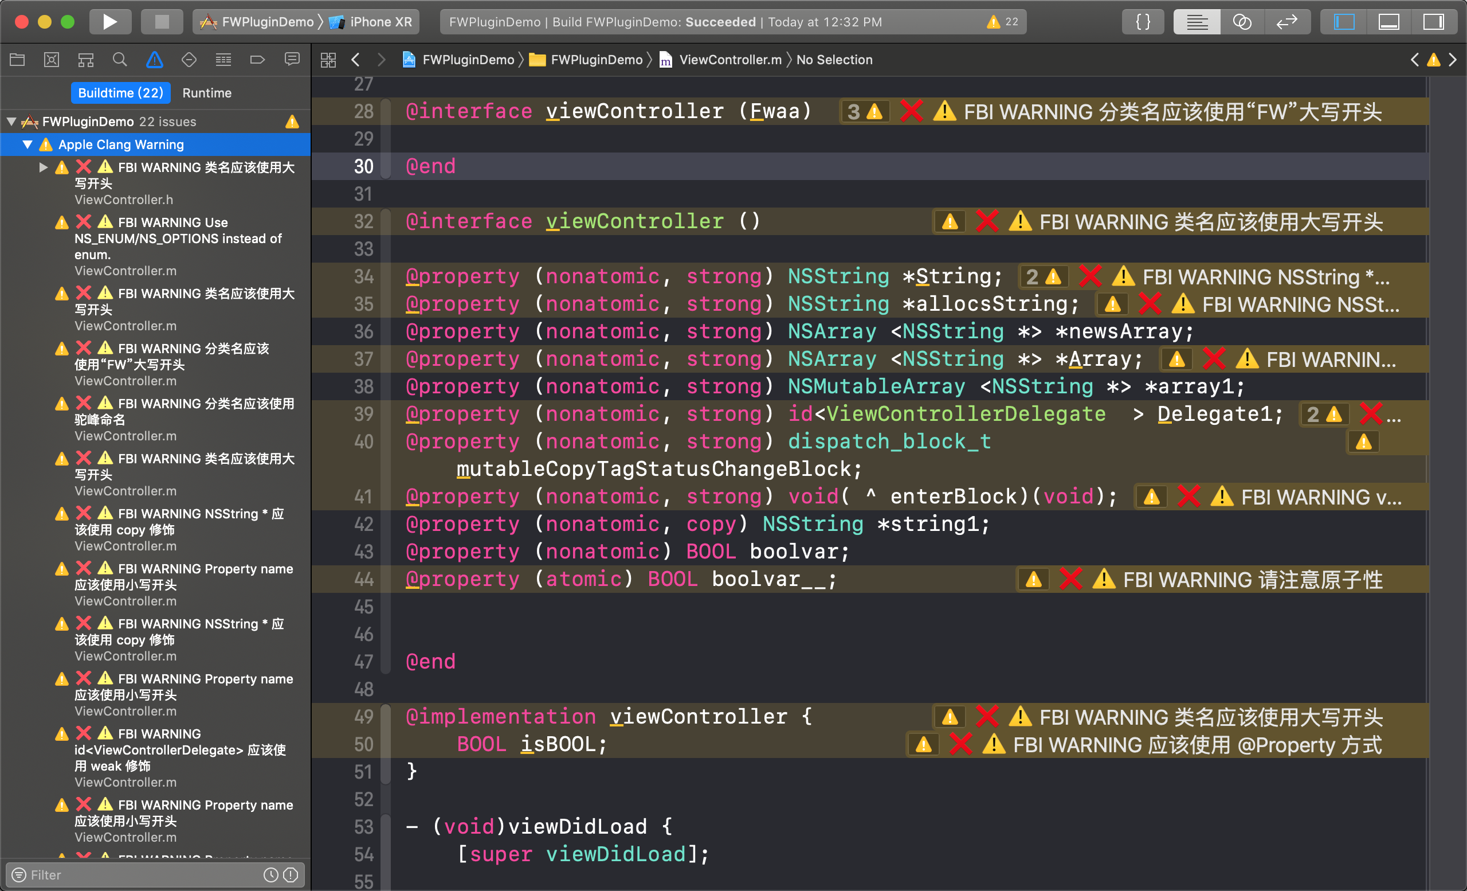
Task: Show the Assistant editor
Action: click(1241, 22)
